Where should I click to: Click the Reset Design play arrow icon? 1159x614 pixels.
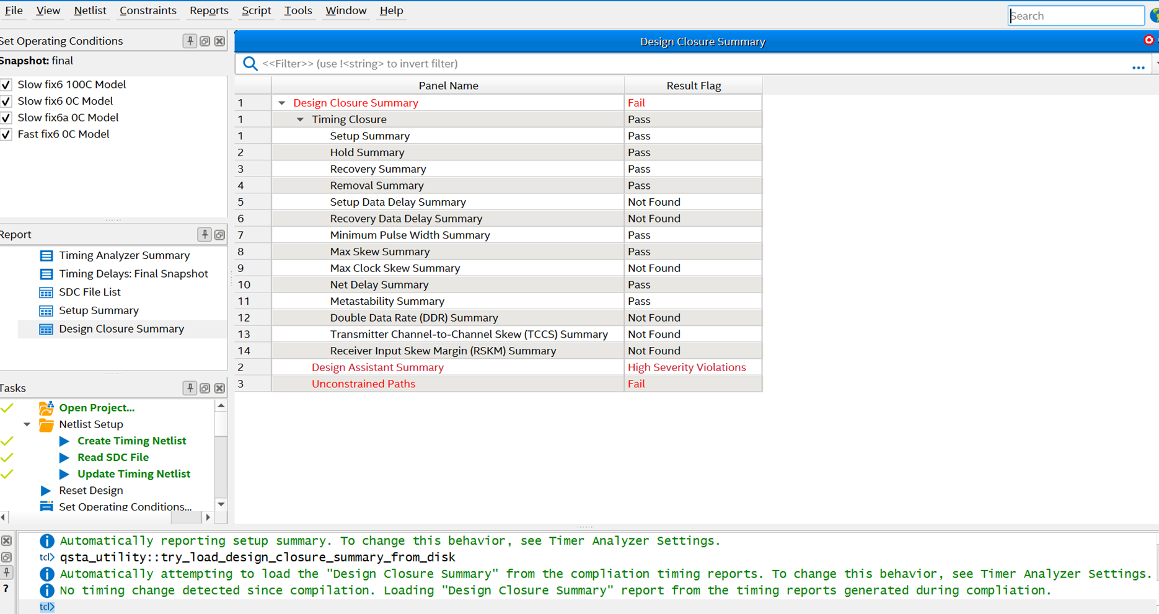(x=46, y=491)
